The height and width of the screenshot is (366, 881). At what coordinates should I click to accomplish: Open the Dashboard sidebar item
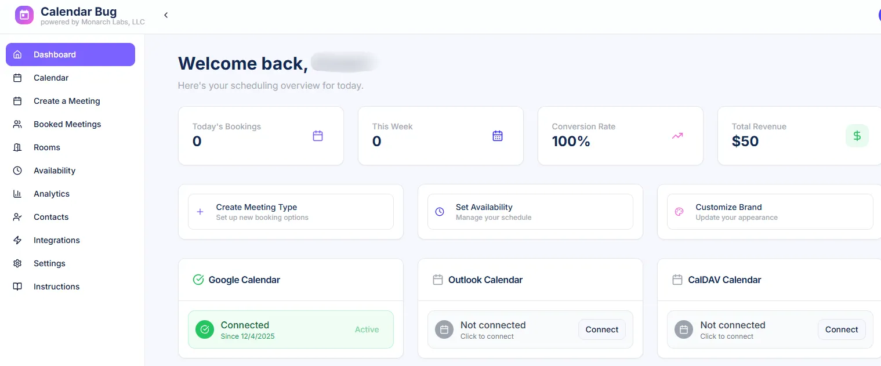(55, 54)
